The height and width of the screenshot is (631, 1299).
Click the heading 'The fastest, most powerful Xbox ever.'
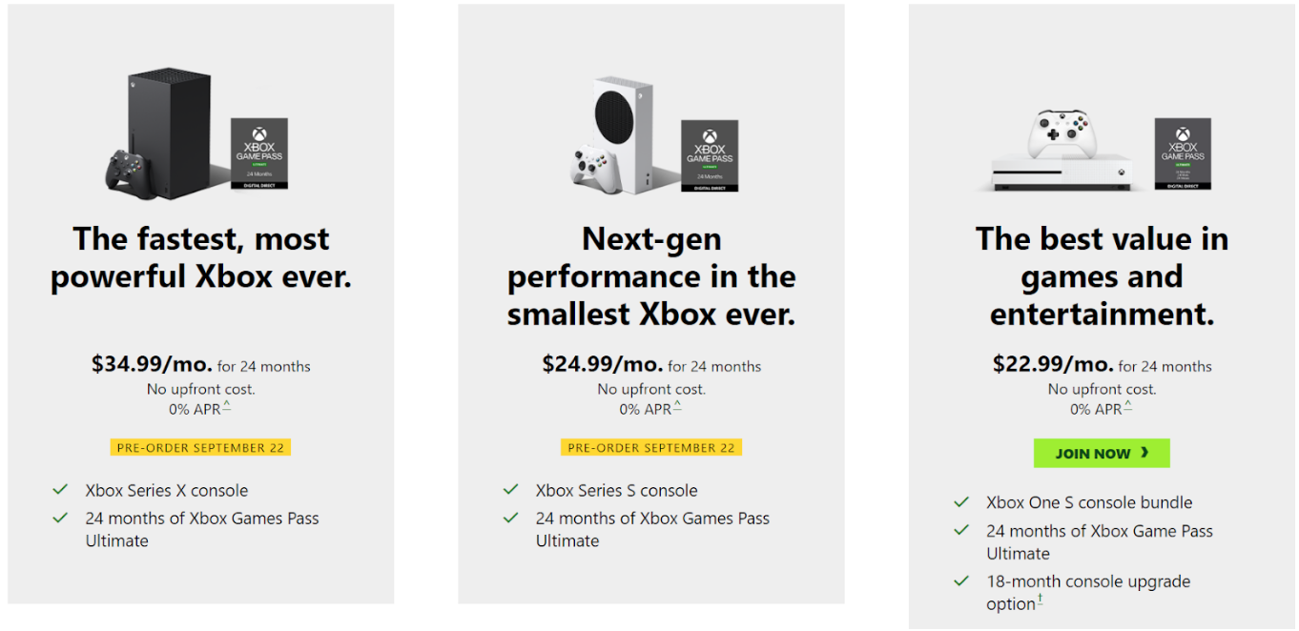(200, 257)
